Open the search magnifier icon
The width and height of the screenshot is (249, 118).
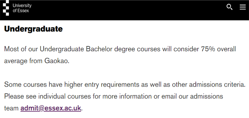(229, 7)
